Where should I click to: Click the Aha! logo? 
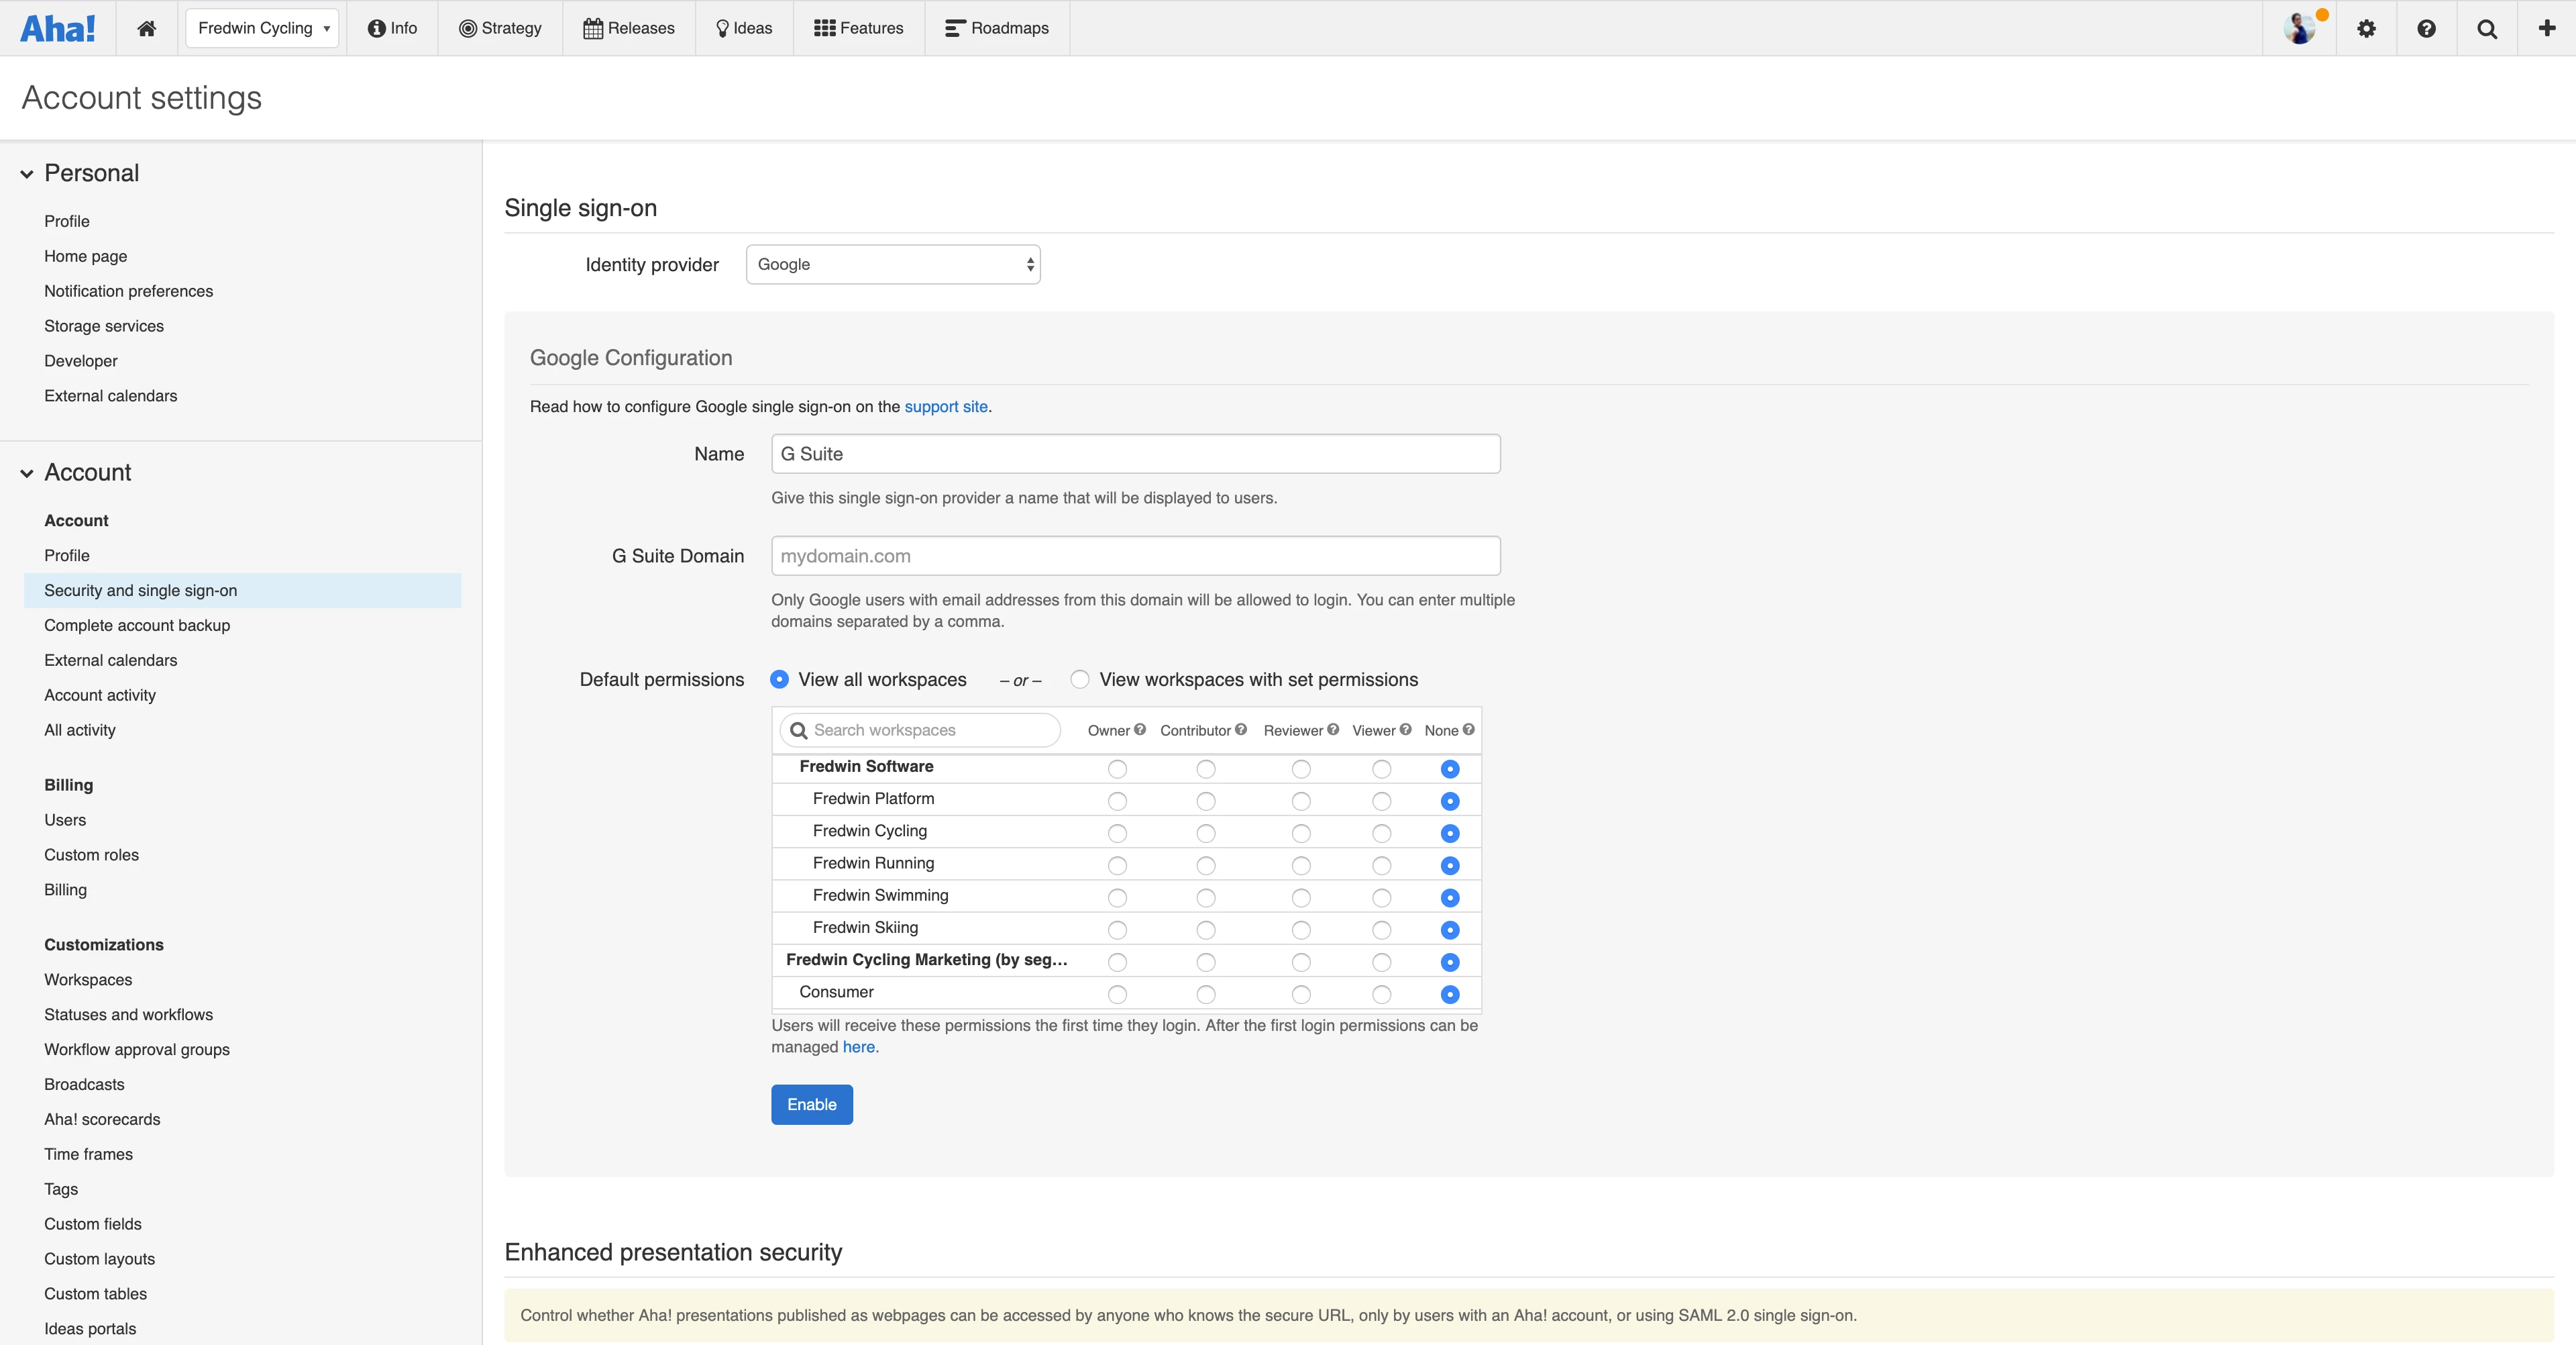pyautogui.click(x=57, y=28)
